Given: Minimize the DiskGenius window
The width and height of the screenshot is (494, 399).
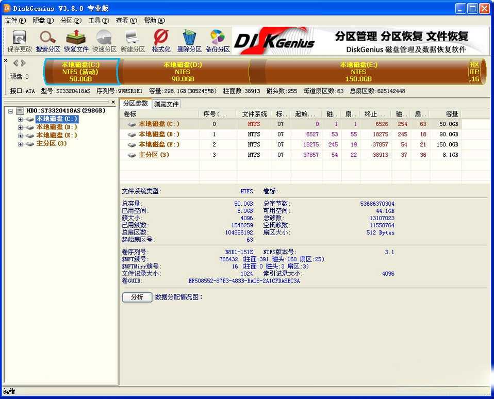Looking at the screenshot, I should 460,8.
